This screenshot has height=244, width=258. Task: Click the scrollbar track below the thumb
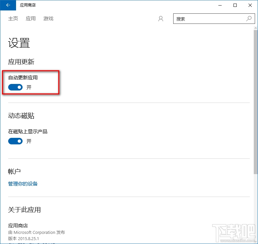(x=256, y=203)
